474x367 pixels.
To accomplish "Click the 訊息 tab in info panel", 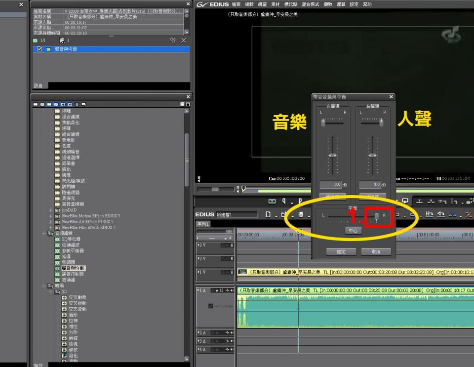I will 39,86.
